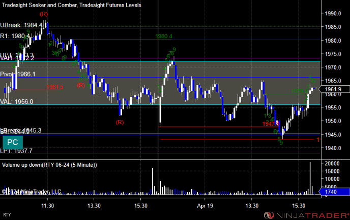
Task: Click the 1975.0 price axis label
Action: [x=333, y=54]
